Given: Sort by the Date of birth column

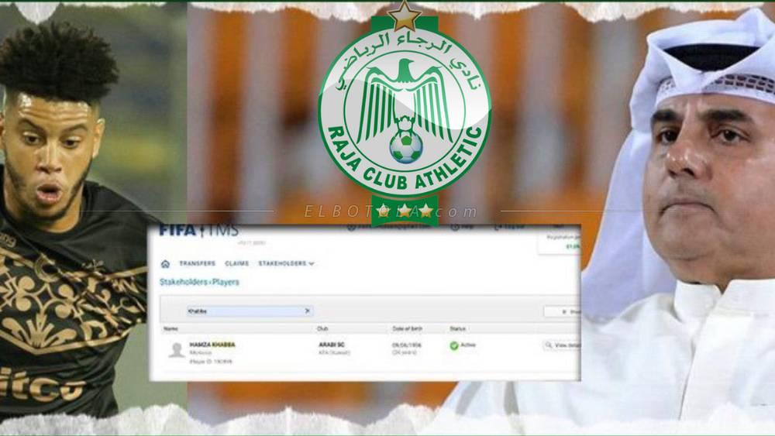Looking at the screenshot, I should coord(408,328).
